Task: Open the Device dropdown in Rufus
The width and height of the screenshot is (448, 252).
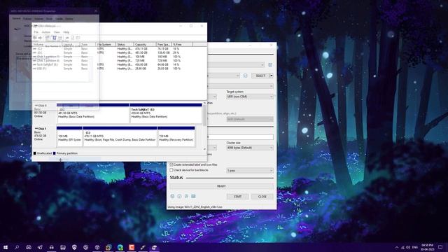Action: coord(236,65)
